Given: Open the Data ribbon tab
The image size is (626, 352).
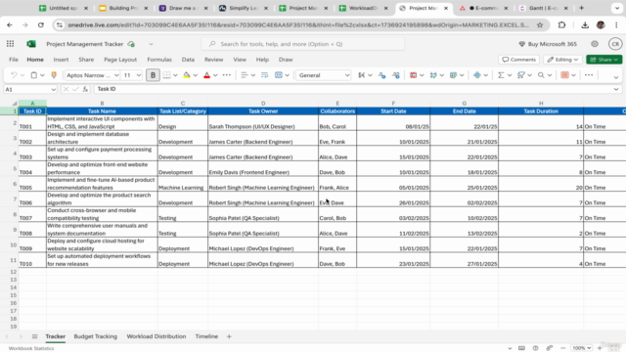Looking at the screenshot, I should click(188, 60).
